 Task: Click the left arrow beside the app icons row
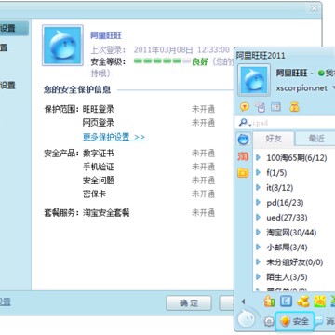(x=243, y=301)
